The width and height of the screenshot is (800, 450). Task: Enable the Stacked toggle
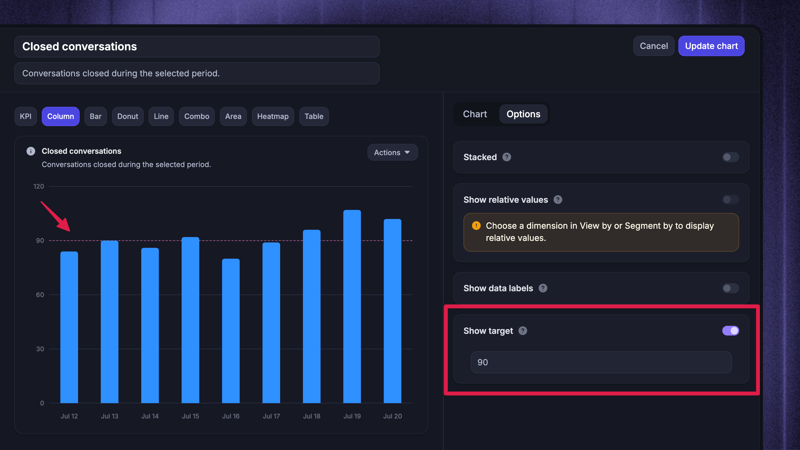point(730,157)
